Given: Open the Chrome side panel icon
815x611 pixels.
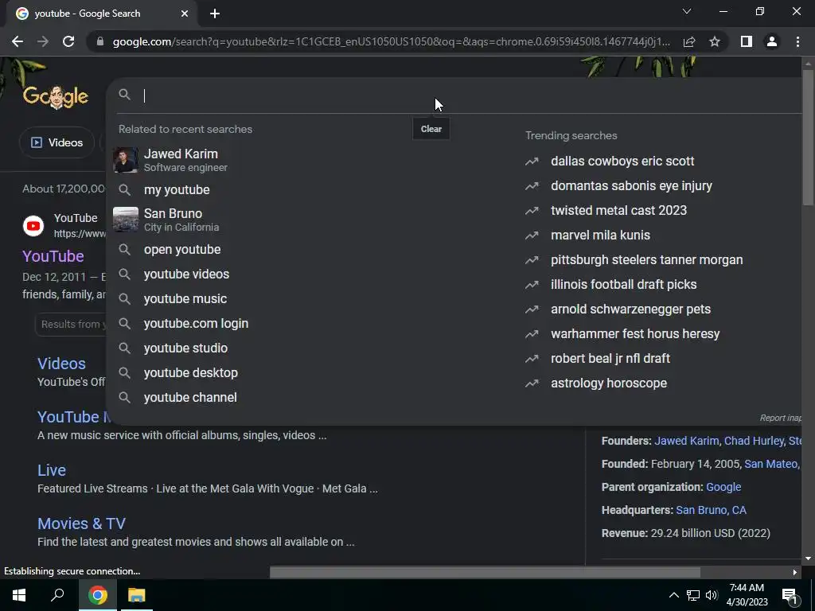Looking at the screenshot, I should tap(747, 41).
